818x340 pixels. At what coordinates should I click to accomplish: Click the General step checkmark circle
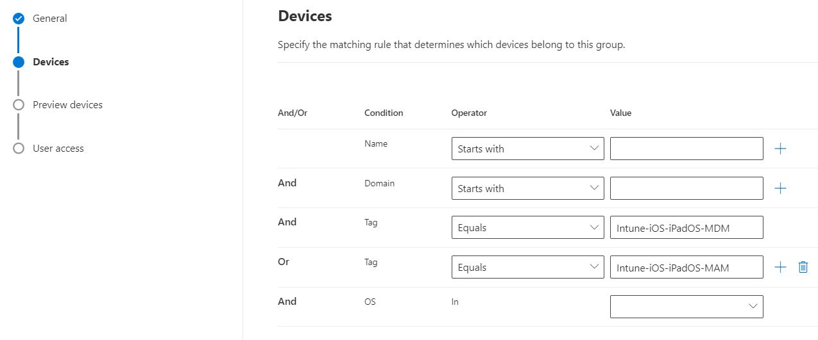(19, 19)
